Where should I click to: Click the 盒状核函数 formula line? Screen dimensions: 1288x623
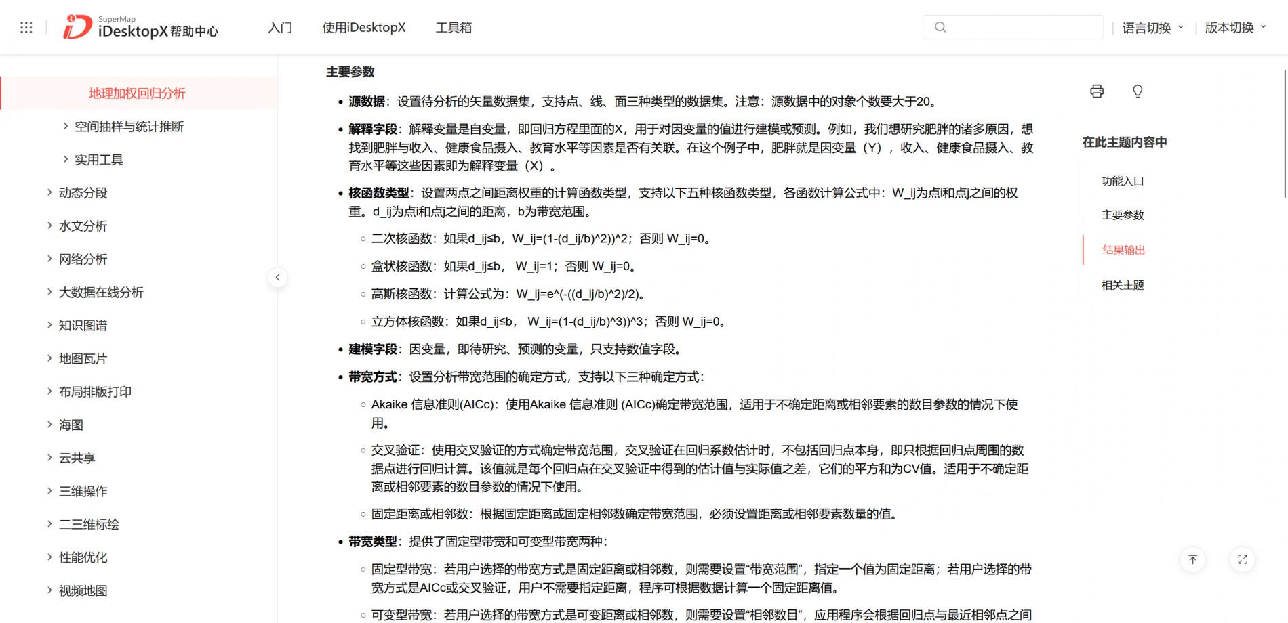[x=505, y=267]
